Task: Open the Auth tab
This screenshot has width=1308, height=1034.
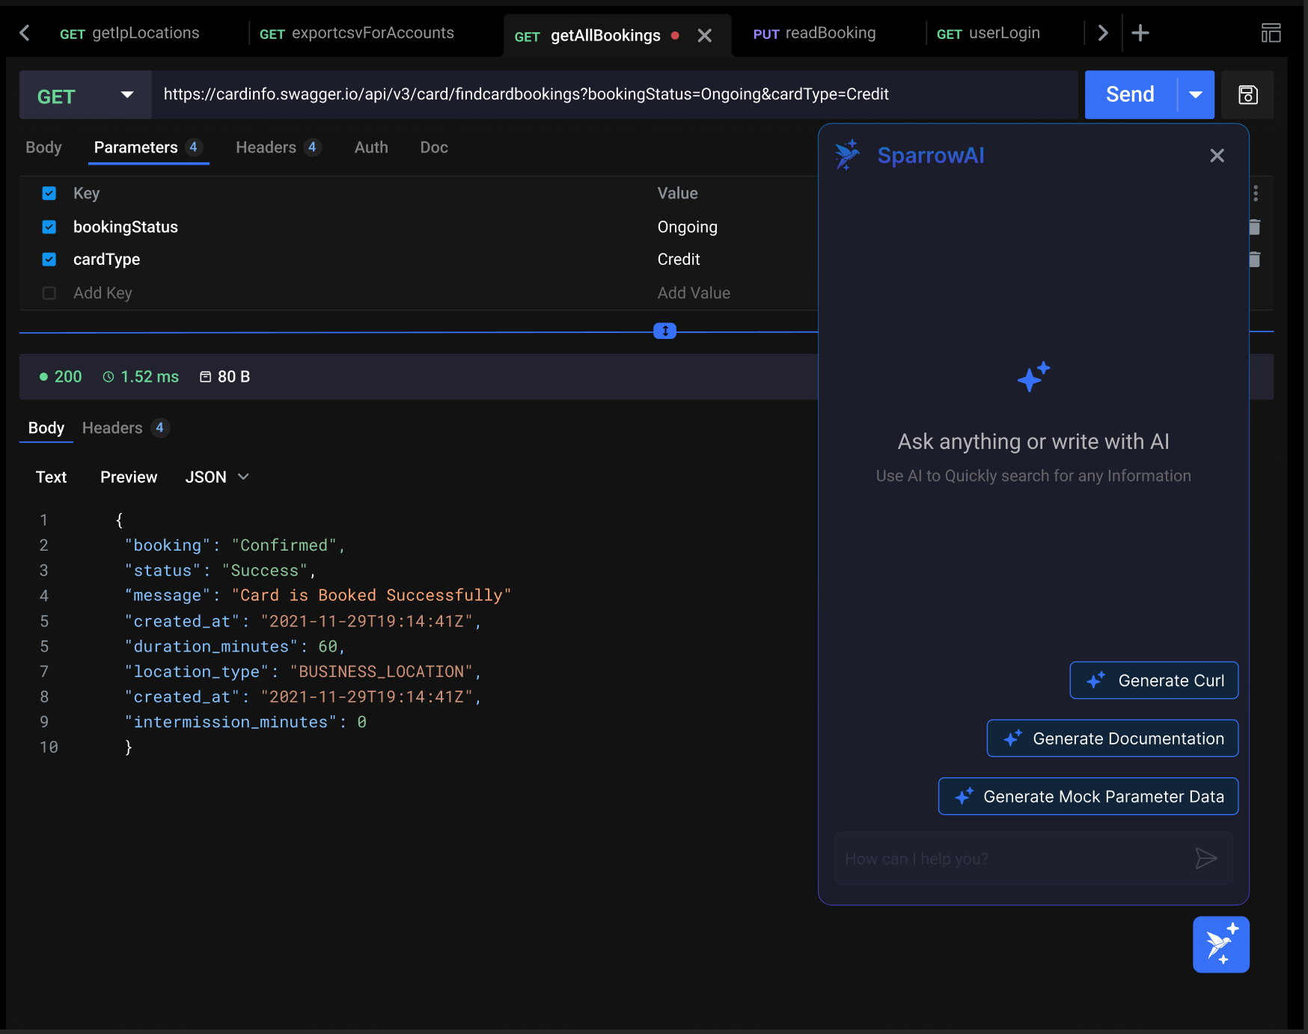Action: click(x=371, y=147)
